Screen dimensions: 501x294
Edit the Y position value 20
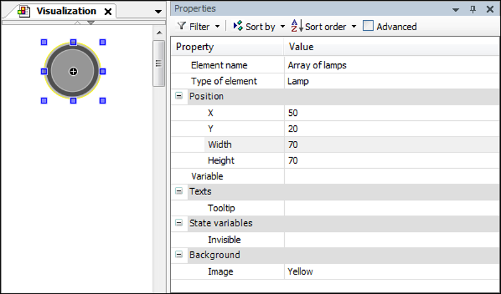tap(392, 129)
